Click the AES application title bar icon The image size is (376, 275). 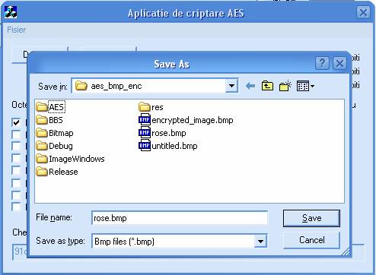point(11,12)
